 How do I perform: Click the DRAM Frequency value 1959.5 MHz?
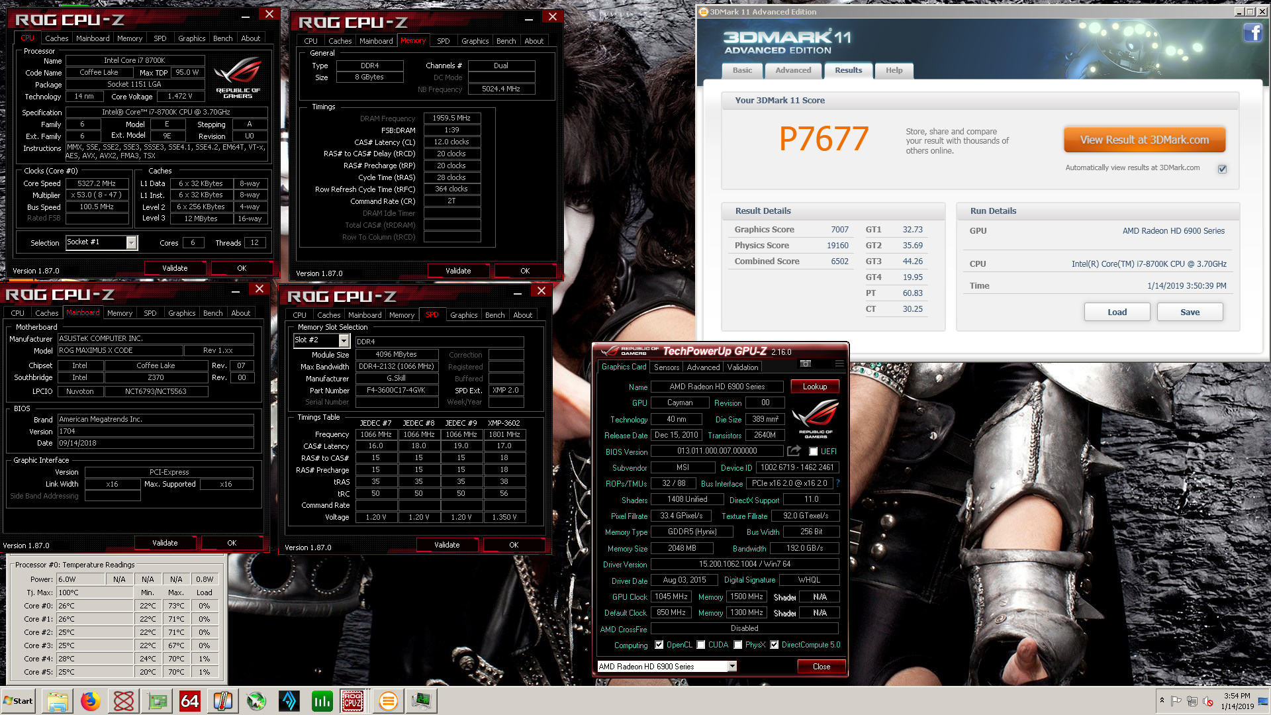point(451,119)
